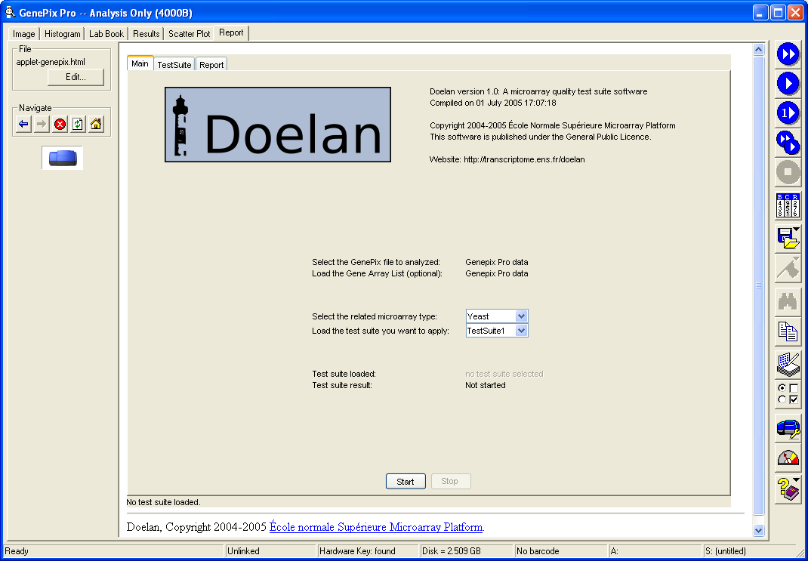This screenshot has height=561, width=808.
Task: Select the Doelan Main tab
Action: coord(140,63)
